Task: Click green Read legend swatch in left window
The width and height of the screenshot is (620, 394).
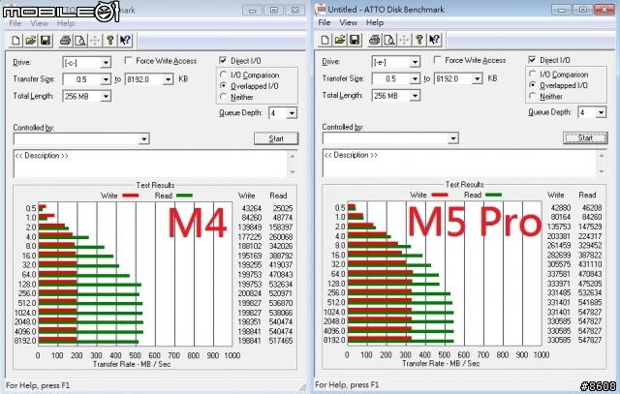Action: point(184,196)
